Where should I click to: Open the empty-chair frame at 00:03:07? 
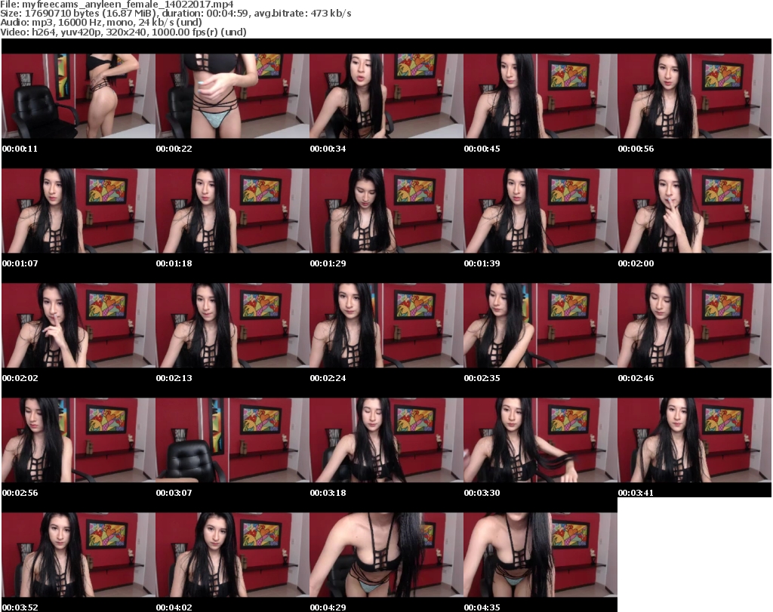point(233,440)
